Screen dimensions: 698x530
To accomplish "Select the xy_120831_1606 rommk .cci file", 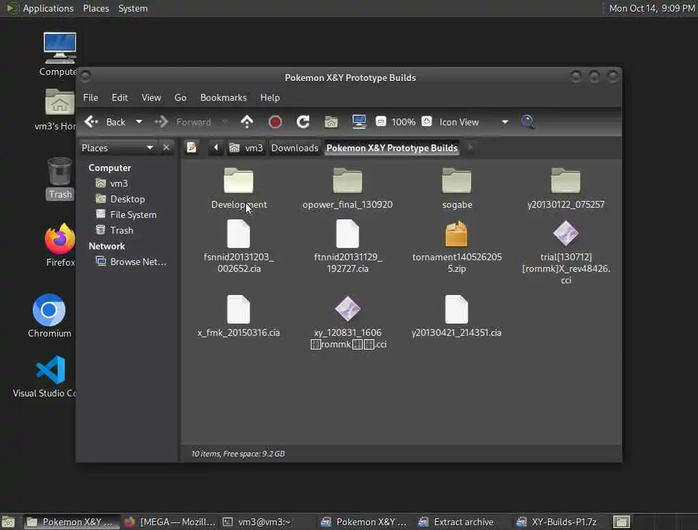I will 348,322.
